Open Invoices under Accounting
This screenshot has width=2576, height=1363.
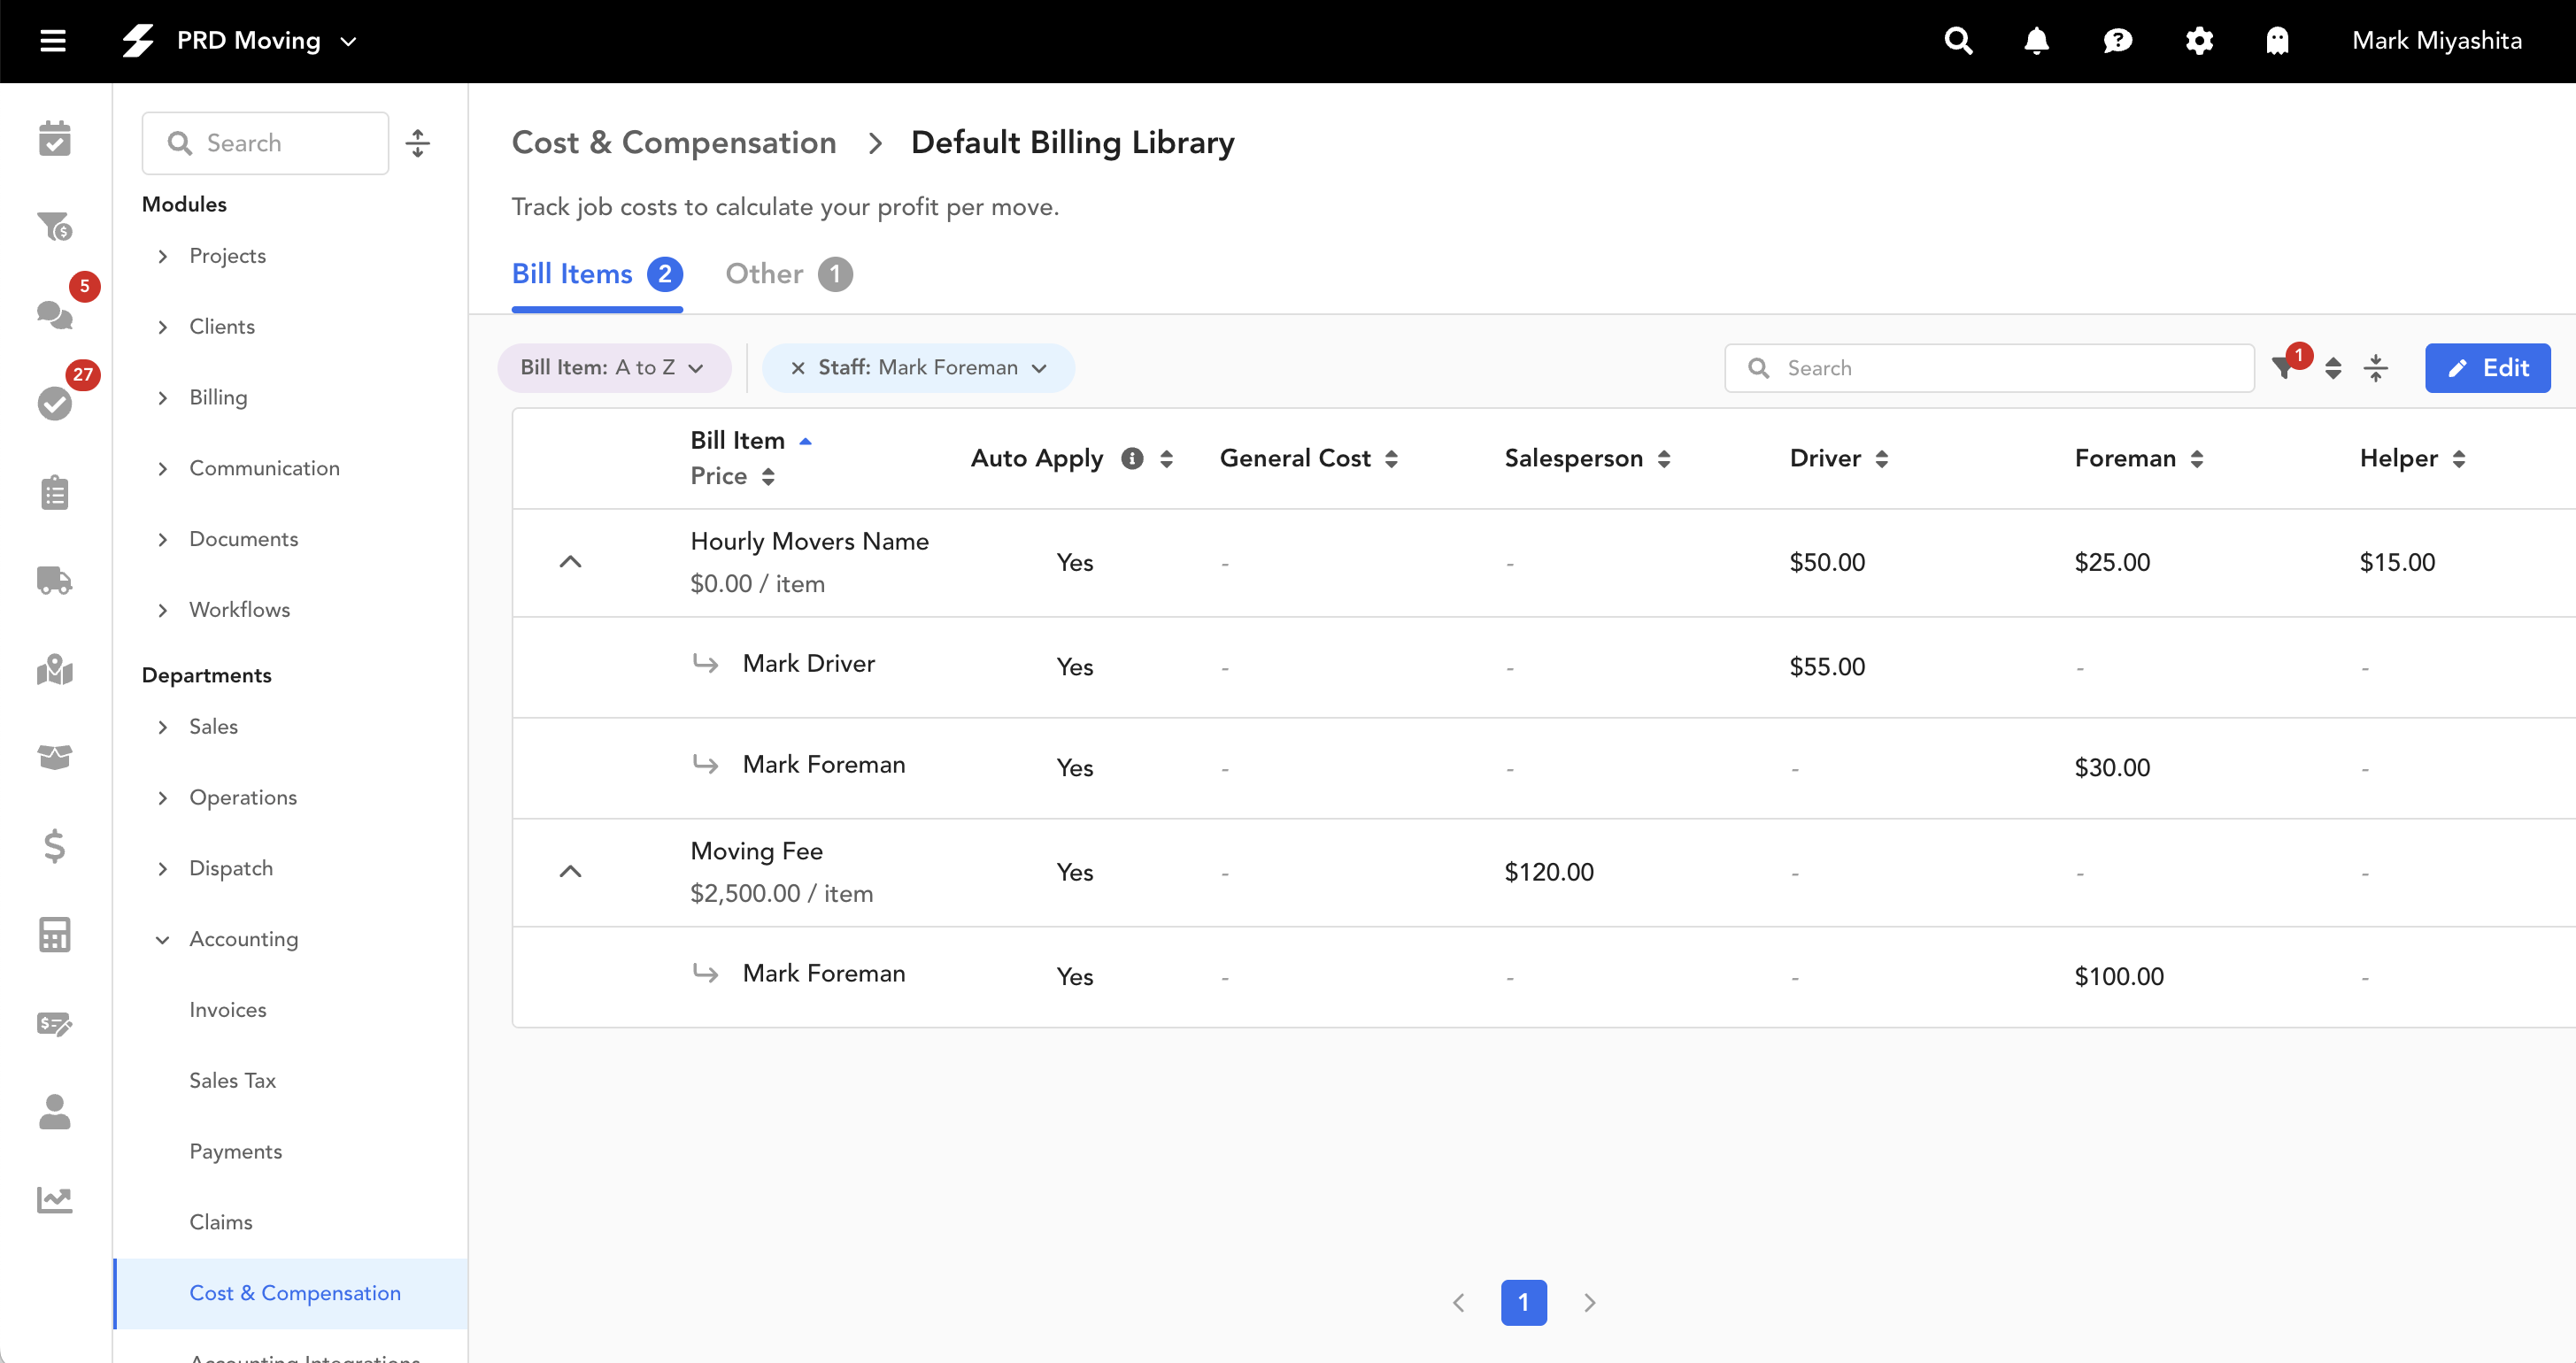(228, 1010)
